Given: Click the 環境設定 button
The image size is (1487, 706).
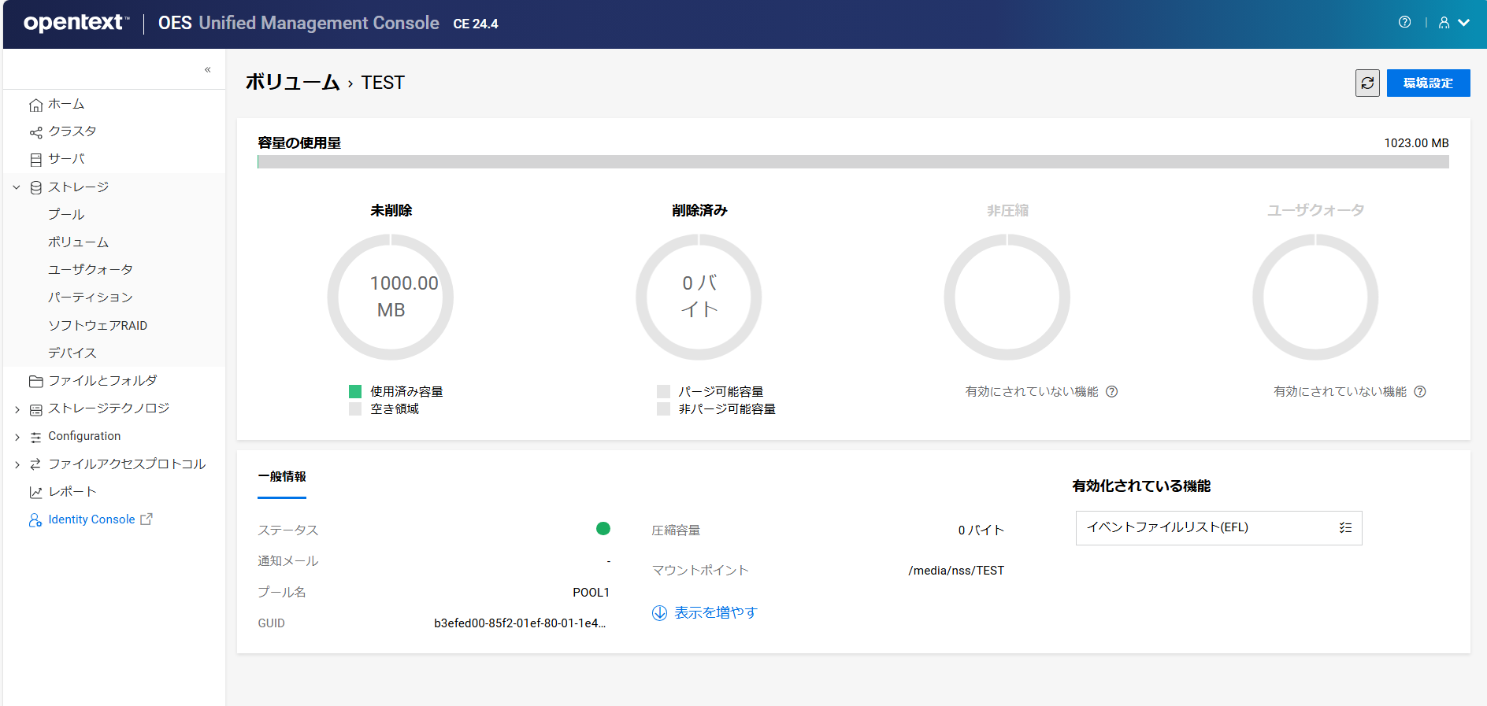Looking at the screenshot, I should [x=1428, y=83].
